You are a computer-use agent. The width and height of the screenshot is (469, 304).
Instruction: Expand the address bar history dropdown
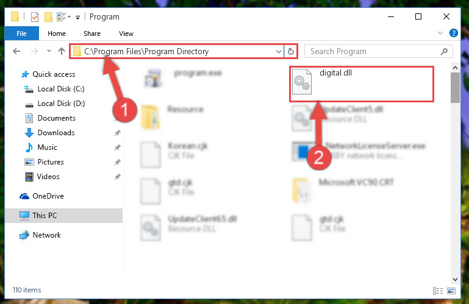click(x=279, y=51)
